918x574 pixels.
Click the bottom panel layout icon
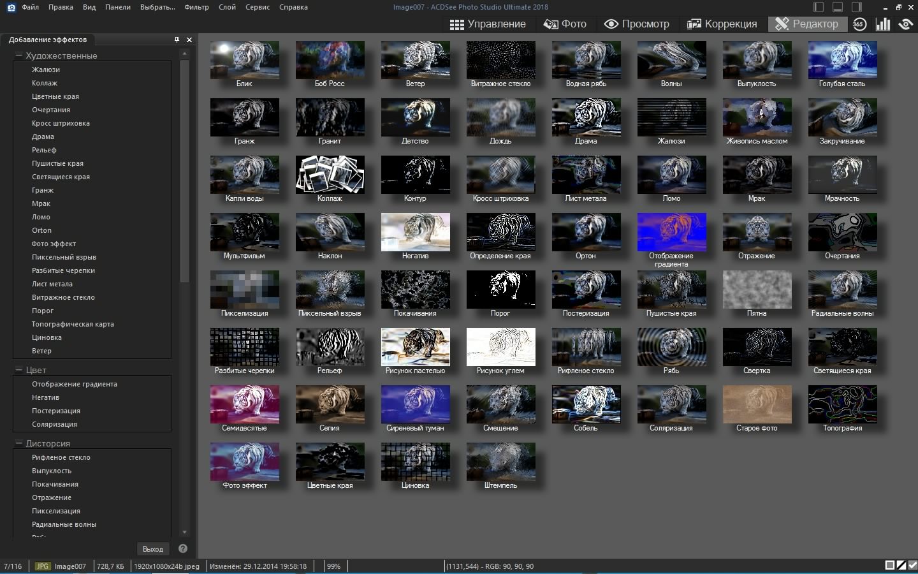(x=838, y=7)
